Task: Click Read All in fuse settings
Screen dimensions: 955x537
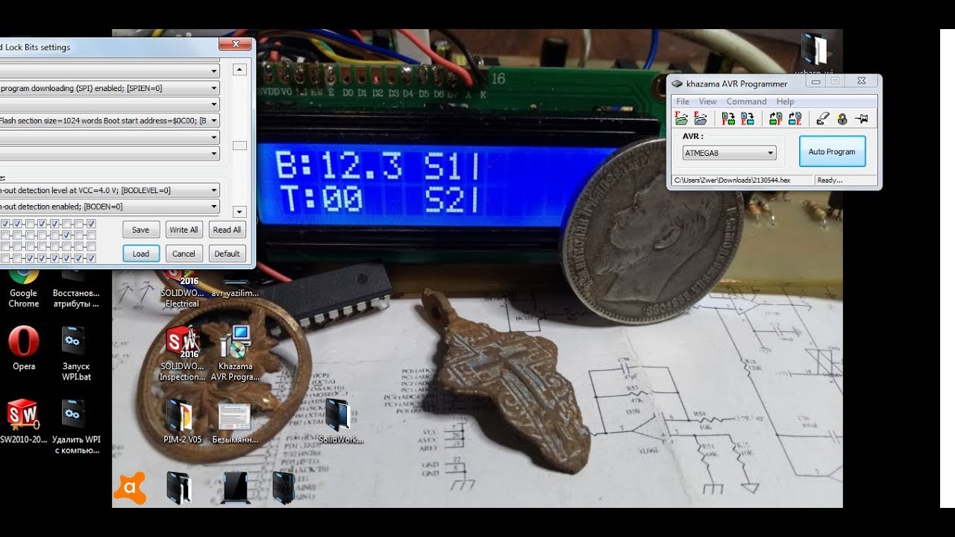Action: 227,230
